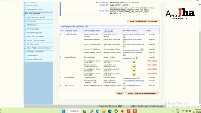This screenshot has height=113, width=201.
Task: Open BANKDETAIL.pdf link
Action: tap(129, 58)
